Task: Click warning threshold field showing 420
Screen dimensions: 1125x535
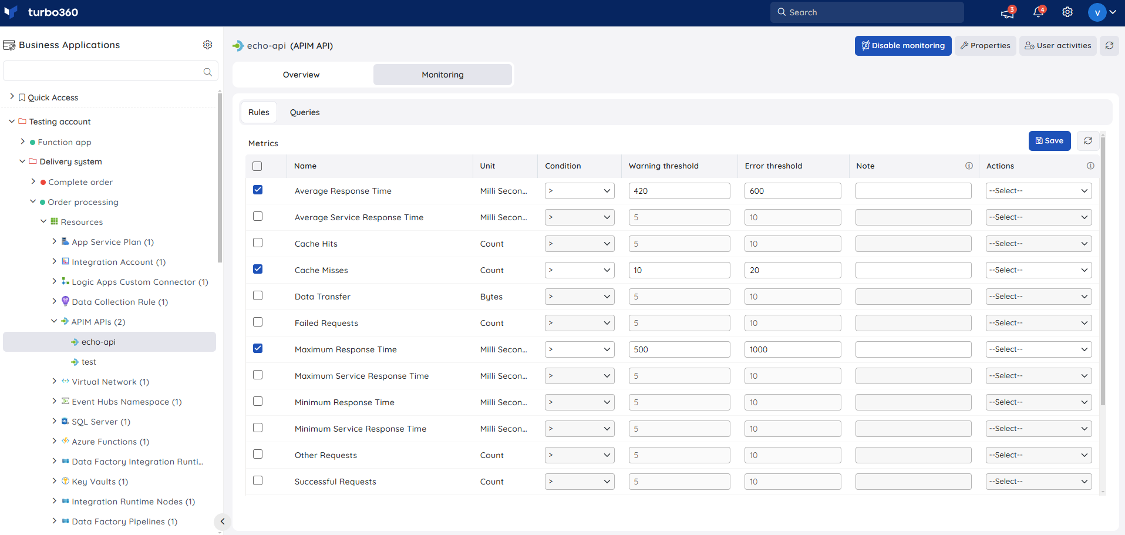Action: pos(679,191)
